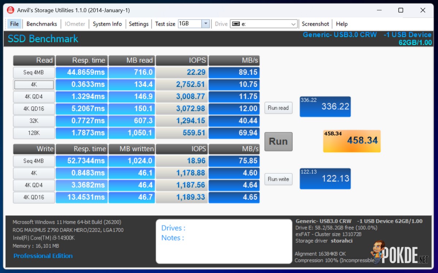Open the Help menu
This screenshot has height=273, width=438.
(342, 24)
